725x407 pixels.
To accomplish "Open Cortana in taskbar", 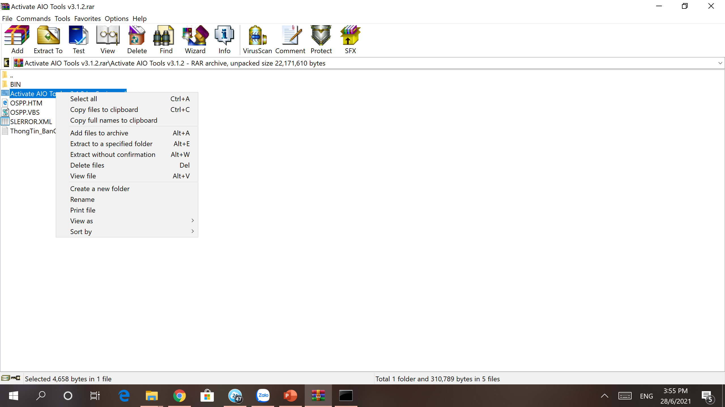I will click(68, 396).
